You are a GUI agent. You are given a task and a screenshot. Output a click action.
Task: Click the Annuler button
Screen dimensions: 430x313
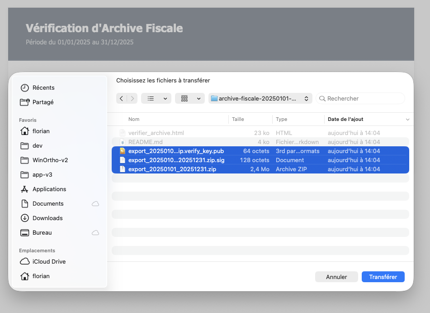pyautogui.click(x=336, y=277)
